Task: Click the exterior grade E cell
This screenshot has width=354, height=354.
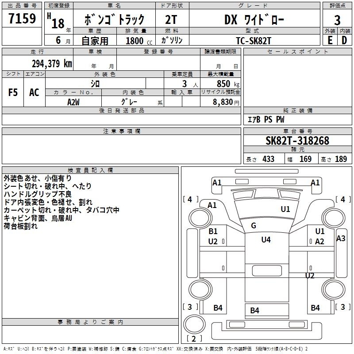Action: (330, 40)
